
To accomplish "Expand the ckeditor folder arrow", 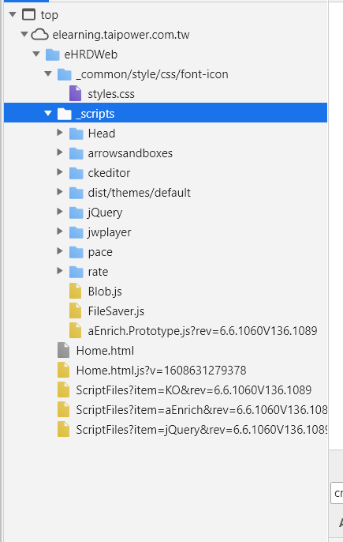I will point(60,171).
